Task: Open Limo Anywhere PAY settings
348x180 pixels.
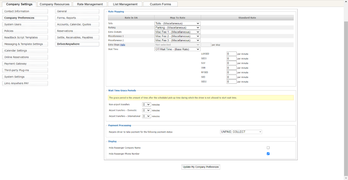Action: 25,83
